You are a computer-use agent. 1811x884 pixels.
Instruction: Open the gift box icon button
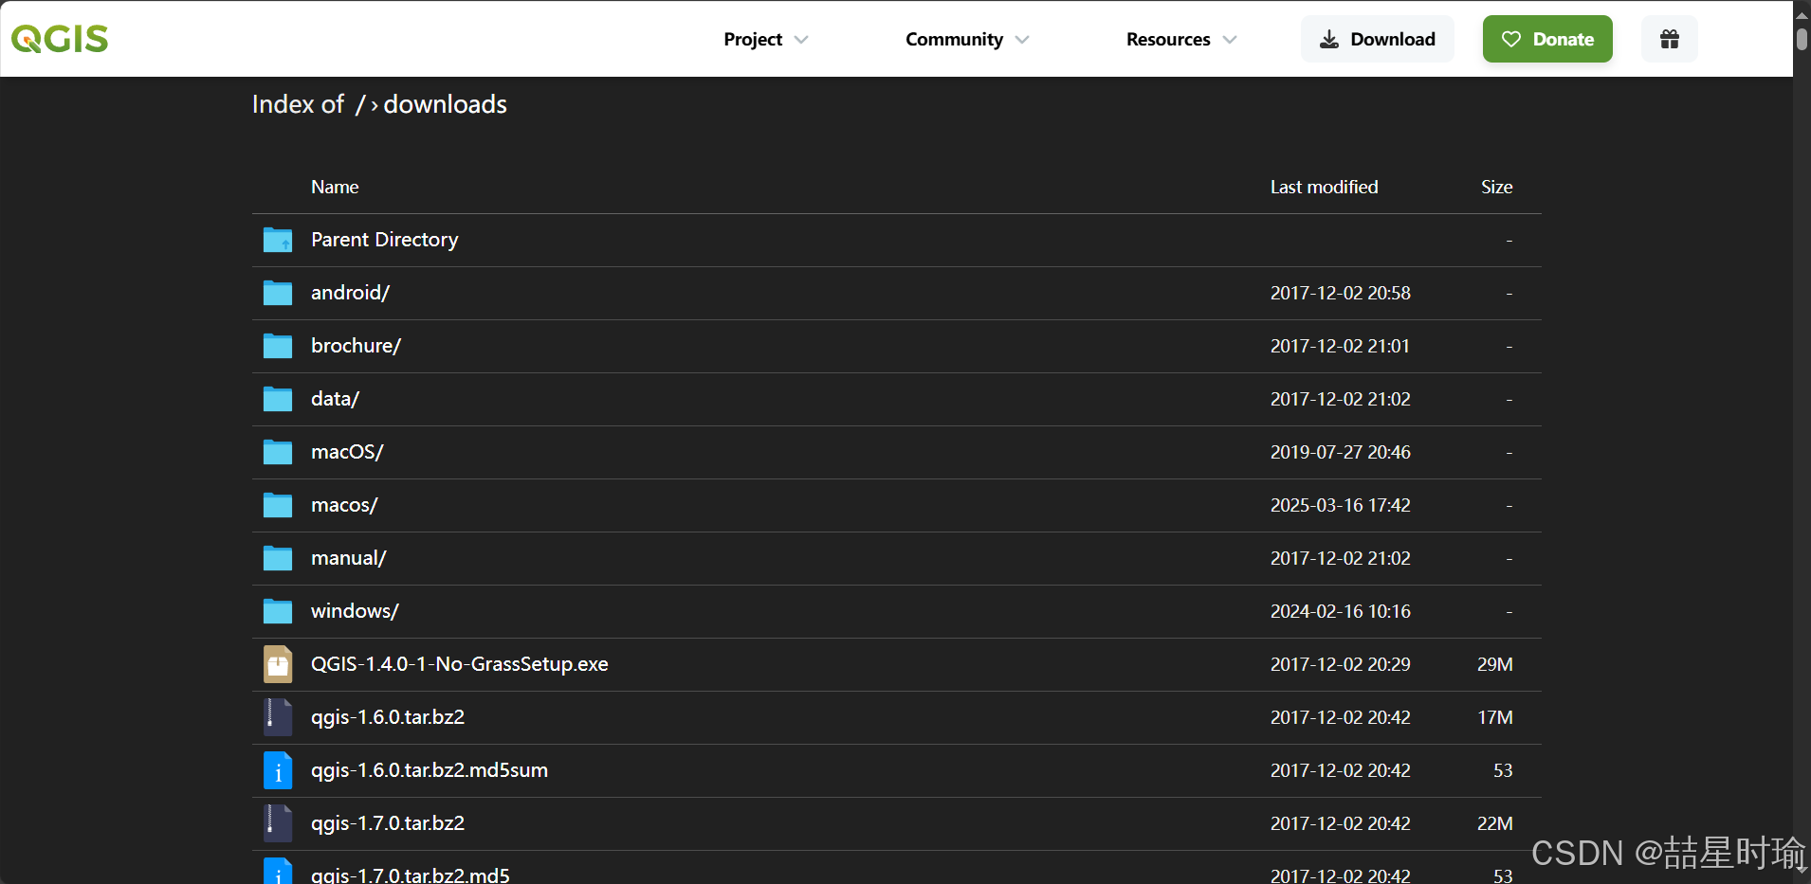coord(1669,39)
